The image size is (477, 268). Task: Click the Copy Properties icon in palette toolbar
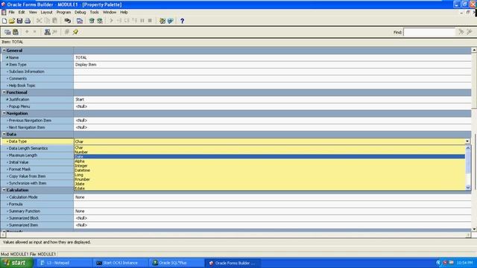coord(7,32)
